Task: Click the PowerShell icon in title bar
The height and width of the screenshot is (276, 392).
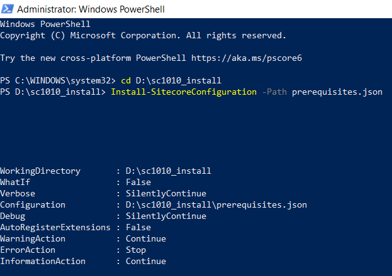Action: tap(8, 9)
